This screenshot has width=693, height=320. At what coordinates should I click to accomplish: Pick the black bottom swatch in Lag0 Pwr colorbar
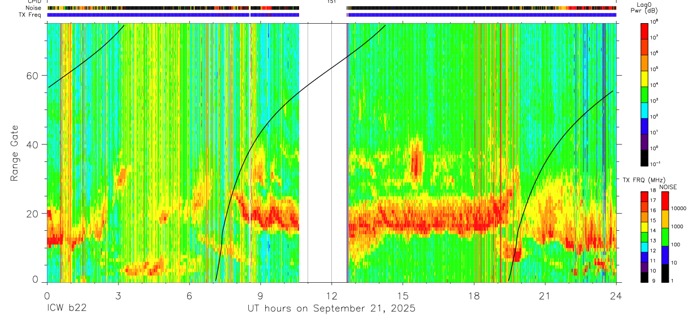pos(644,157)
